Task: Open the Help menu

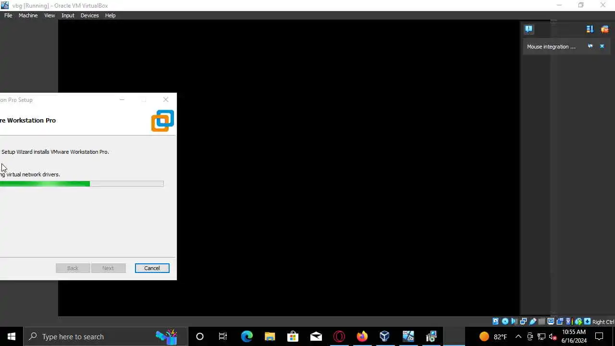Action: 110,15
